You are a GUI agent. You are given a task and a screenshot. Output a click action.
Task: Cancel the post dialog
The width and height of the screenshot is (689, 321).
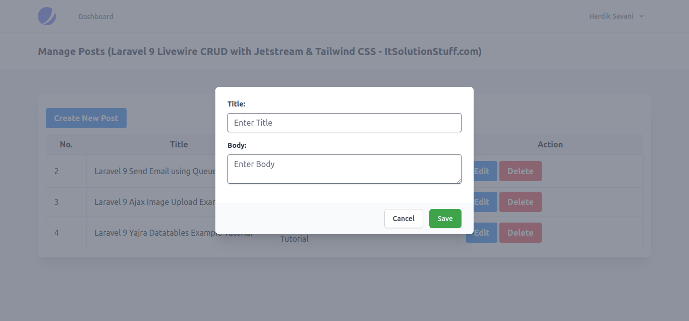[404, 219]
